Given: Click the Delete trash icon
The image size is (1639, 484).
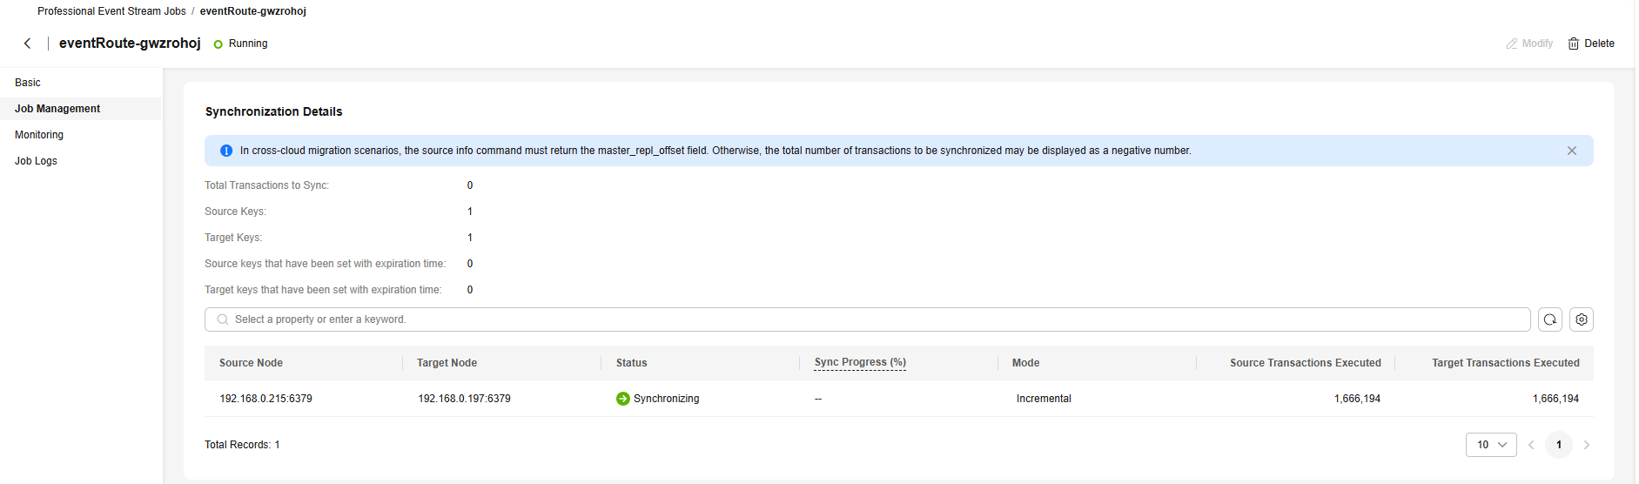Looking at the screenshot, I should (x=1574, y=44).
